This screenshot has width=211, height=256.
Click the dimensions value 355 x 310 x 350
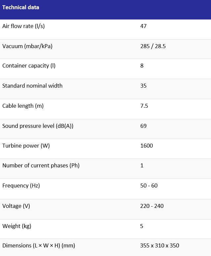(x=160, y=245)
